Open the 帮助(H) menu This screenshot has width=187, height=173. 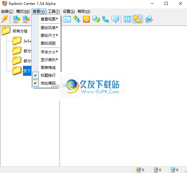(x=84, y=11)
